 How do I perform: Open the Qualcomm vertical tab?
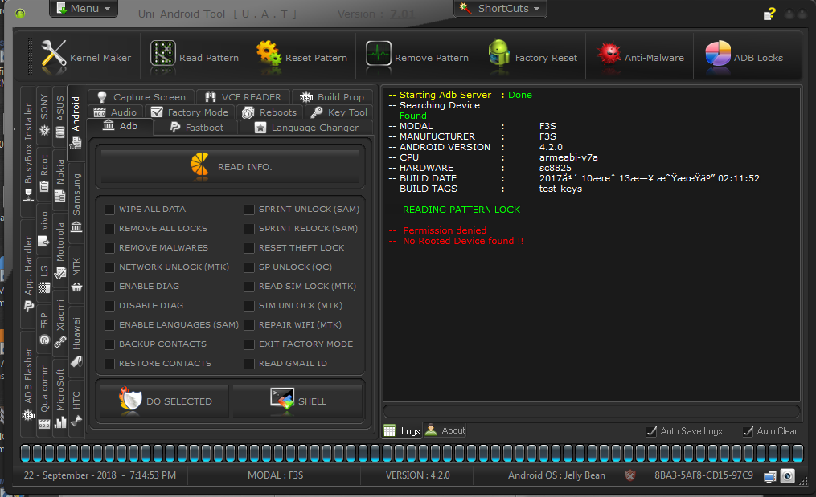coord(44,395)
